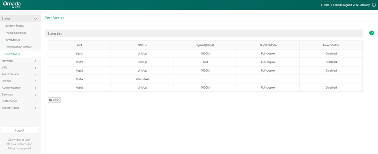The height and width of the screenshot is (154, 378).
Task: Open Traffic Statistics page
Action: pyautogui.click(x=16, y=33)
